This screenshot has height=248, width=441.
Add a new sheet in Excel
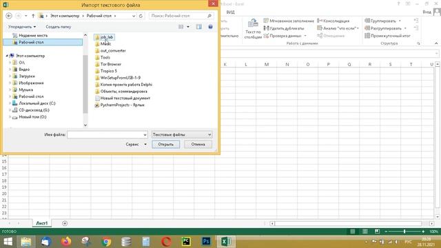(65, 223)
